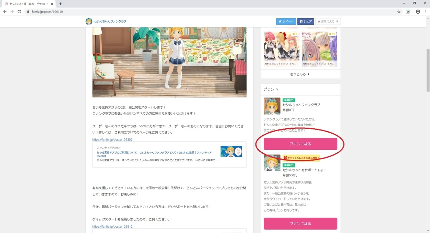Image resolution: width=430 pixels, height=233 pixels.
Task: Click the browser forward arrow
Action: (x=13, y=11)
